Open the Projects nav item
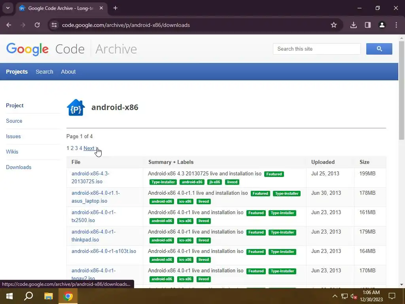This screenshot has height=304, width=405. coord(17,72)
